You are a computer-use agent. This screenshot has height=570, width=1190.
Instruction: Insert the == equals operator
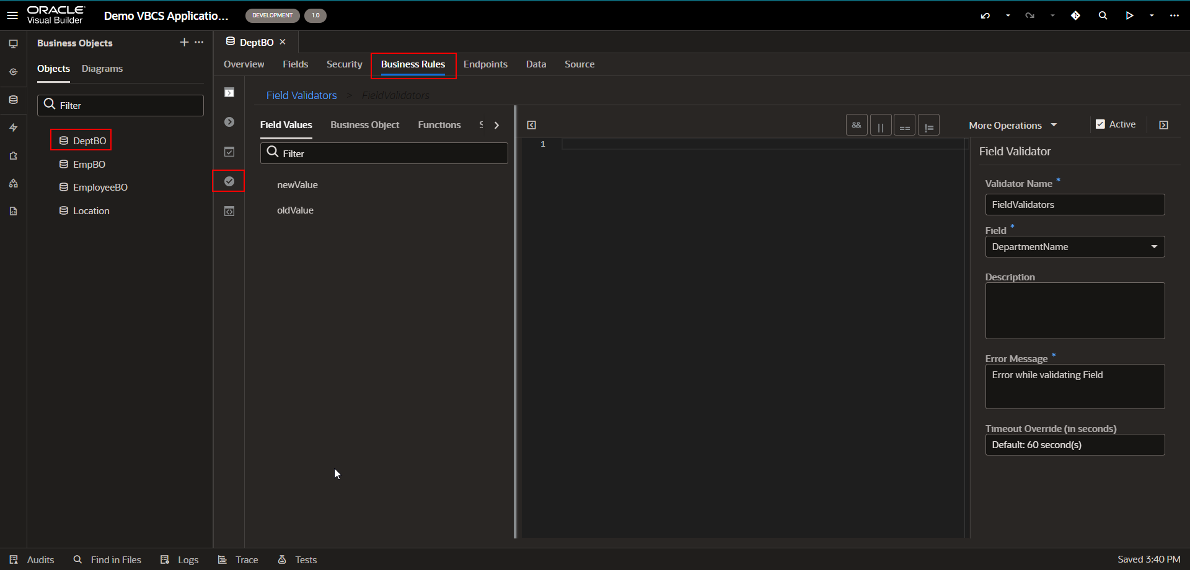904,125
